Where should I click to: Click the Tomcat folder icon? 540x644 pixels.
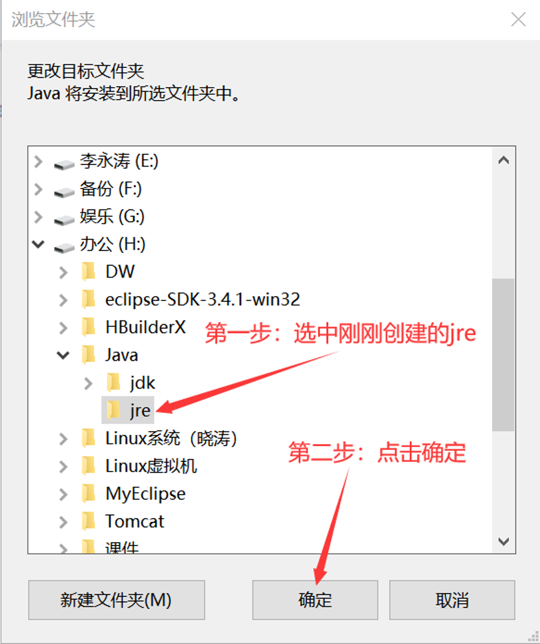[88, 522]
